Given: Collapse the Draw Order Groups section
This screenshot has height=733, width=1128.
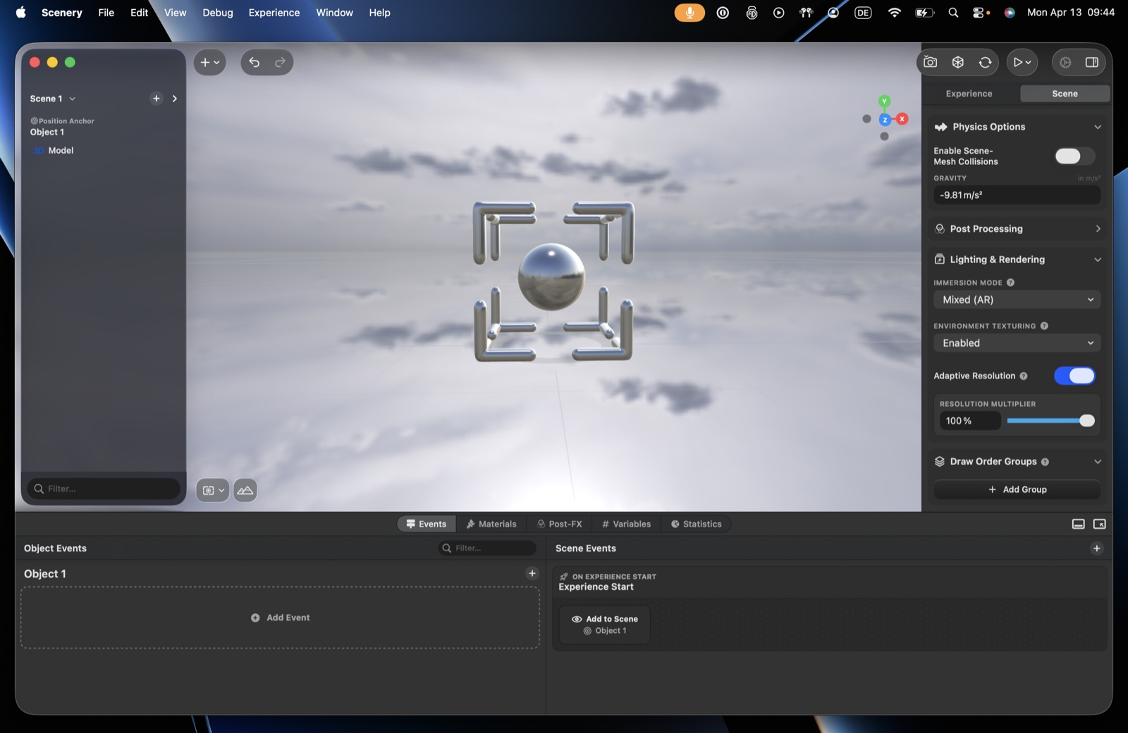Looking at the screenshot, I should tap(1097, 462).
